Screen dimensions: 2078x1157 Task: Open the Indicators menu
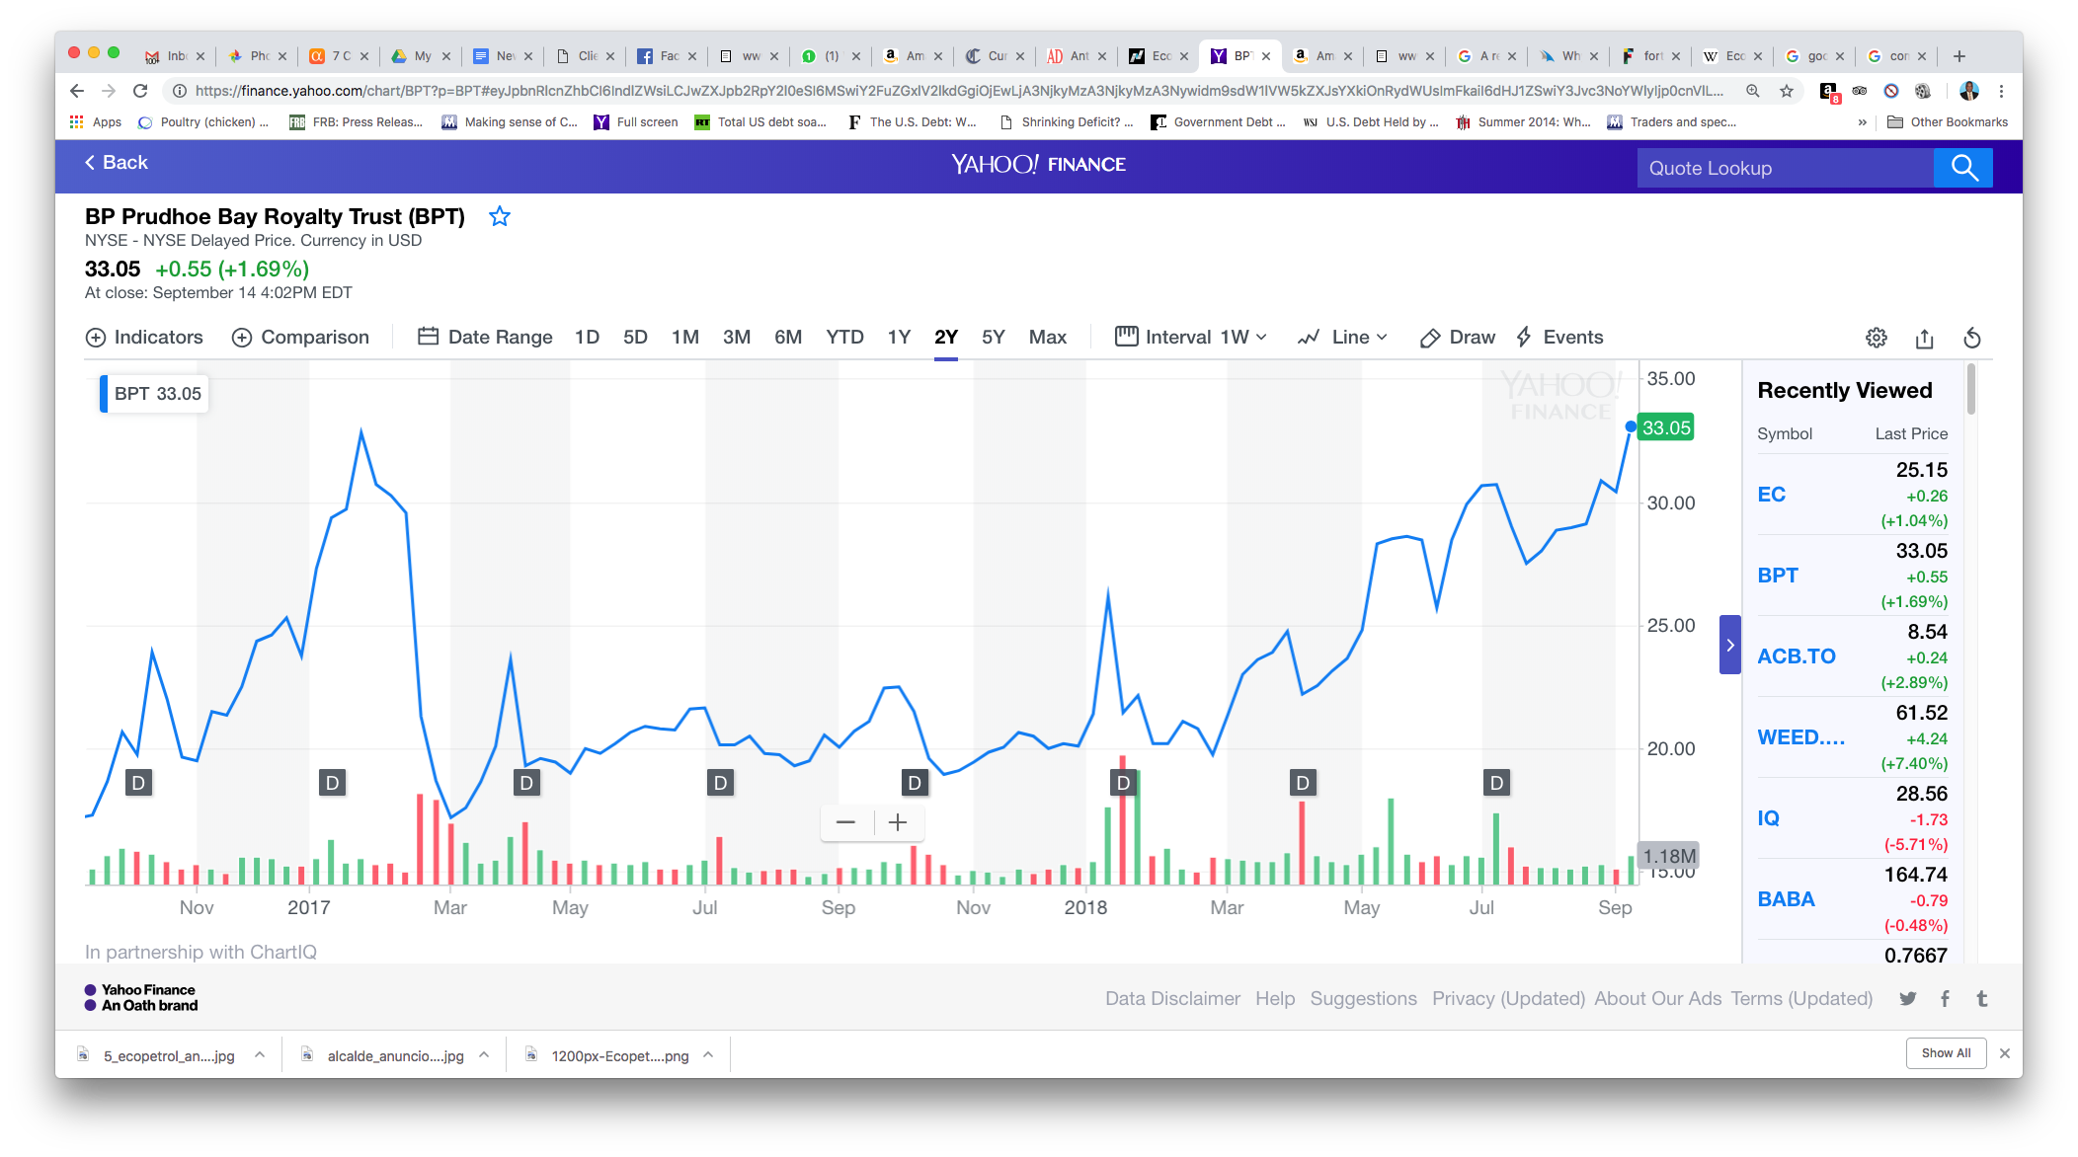pyautogui.click(x=144, y=338)
